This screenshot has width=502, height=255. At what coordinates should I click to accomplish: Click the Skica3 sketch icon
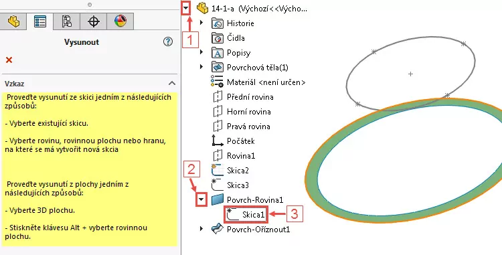pyautogui.click(x=218, y=185)
